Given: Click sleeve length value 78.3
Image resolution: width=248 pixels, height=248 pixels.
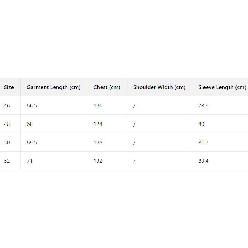Looking at the screenshot, I should [x=203, y=106].
